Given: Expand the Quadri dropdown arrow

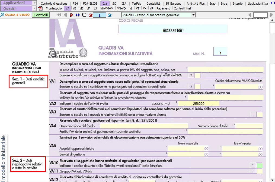Looking at the screenshot, I should (x=34, y=8).
